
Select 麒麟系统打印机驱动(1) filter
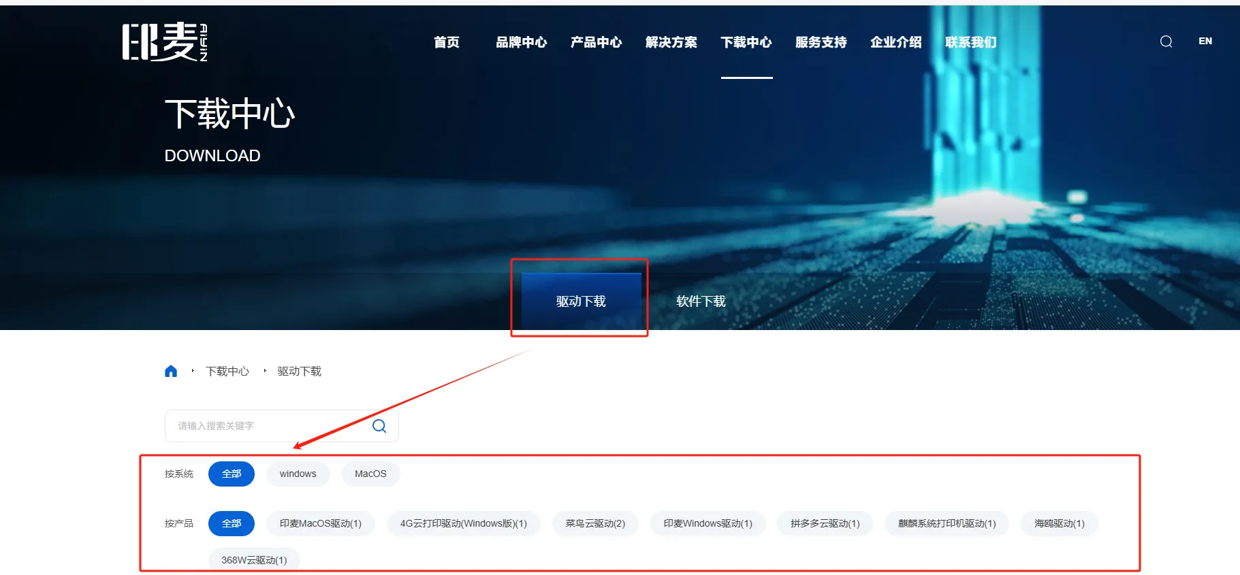947,523
